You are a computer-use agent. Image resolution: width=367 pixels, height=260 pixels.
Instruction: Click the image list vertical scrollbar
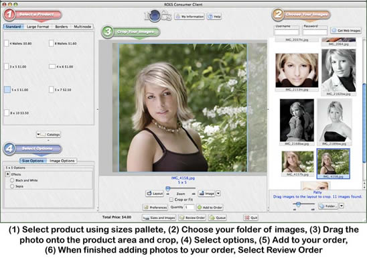[364, 123]
